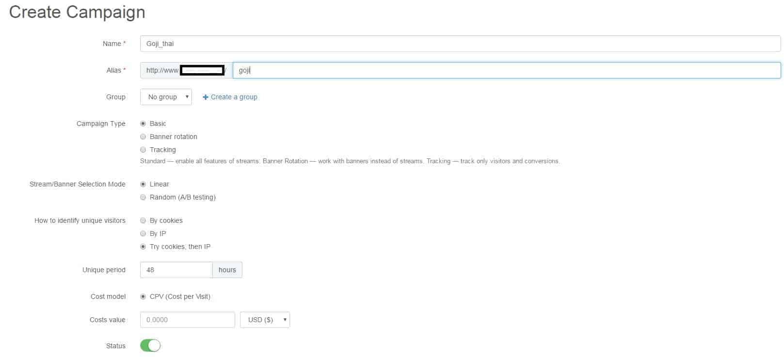This screenshot has height=357, width=784.
Task: Choose Random (A/B testing) selection mode
Action: point(143,197)
